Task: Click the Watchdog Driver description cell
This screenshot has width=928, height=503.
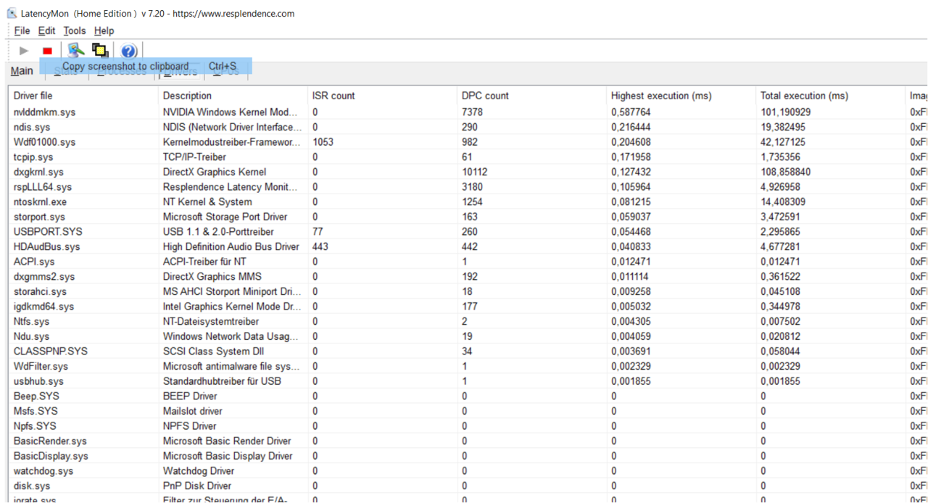Action: (x=198, y=471)
